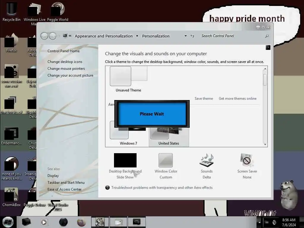
Task: Launch the Peggle World desktop icon
Action: pos(58,12)
